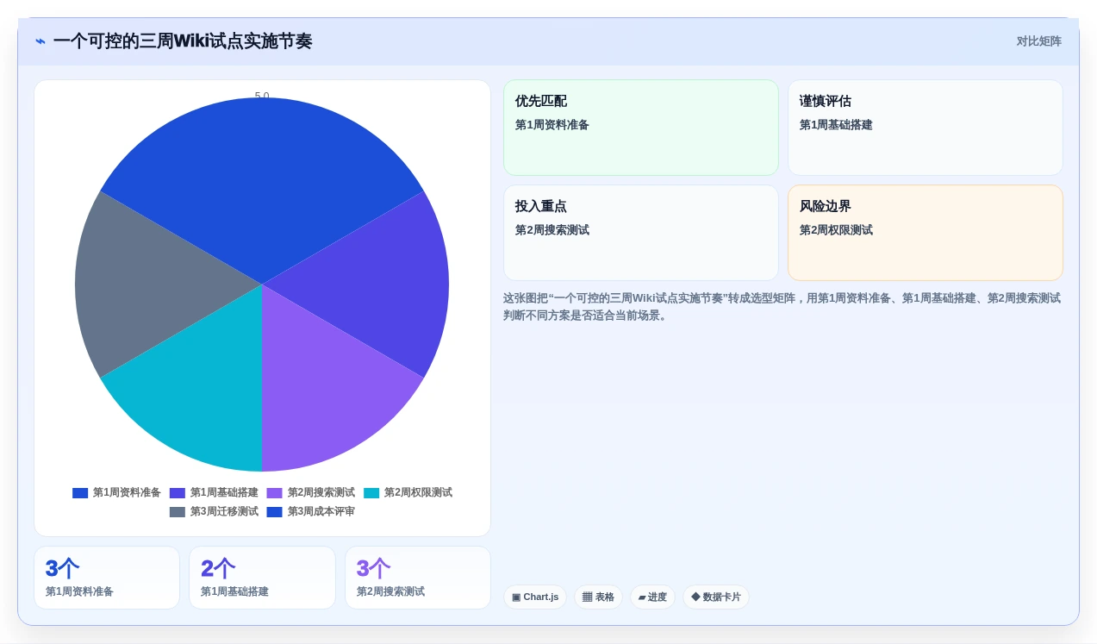The image size is (1097, 644).
Task: Toggle legend swatch for 第2周搜索测试
Action: point(274,493)
